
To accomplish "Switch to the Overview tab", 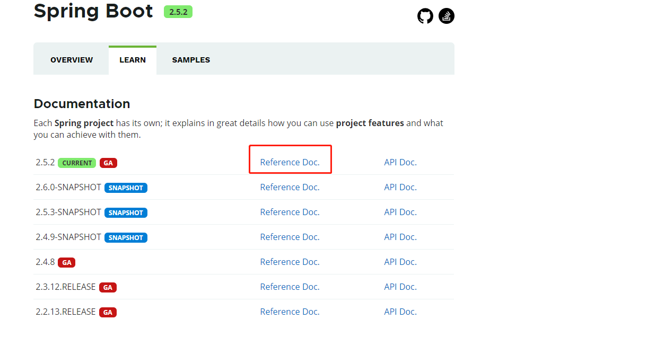I will [x=72, y=60].
